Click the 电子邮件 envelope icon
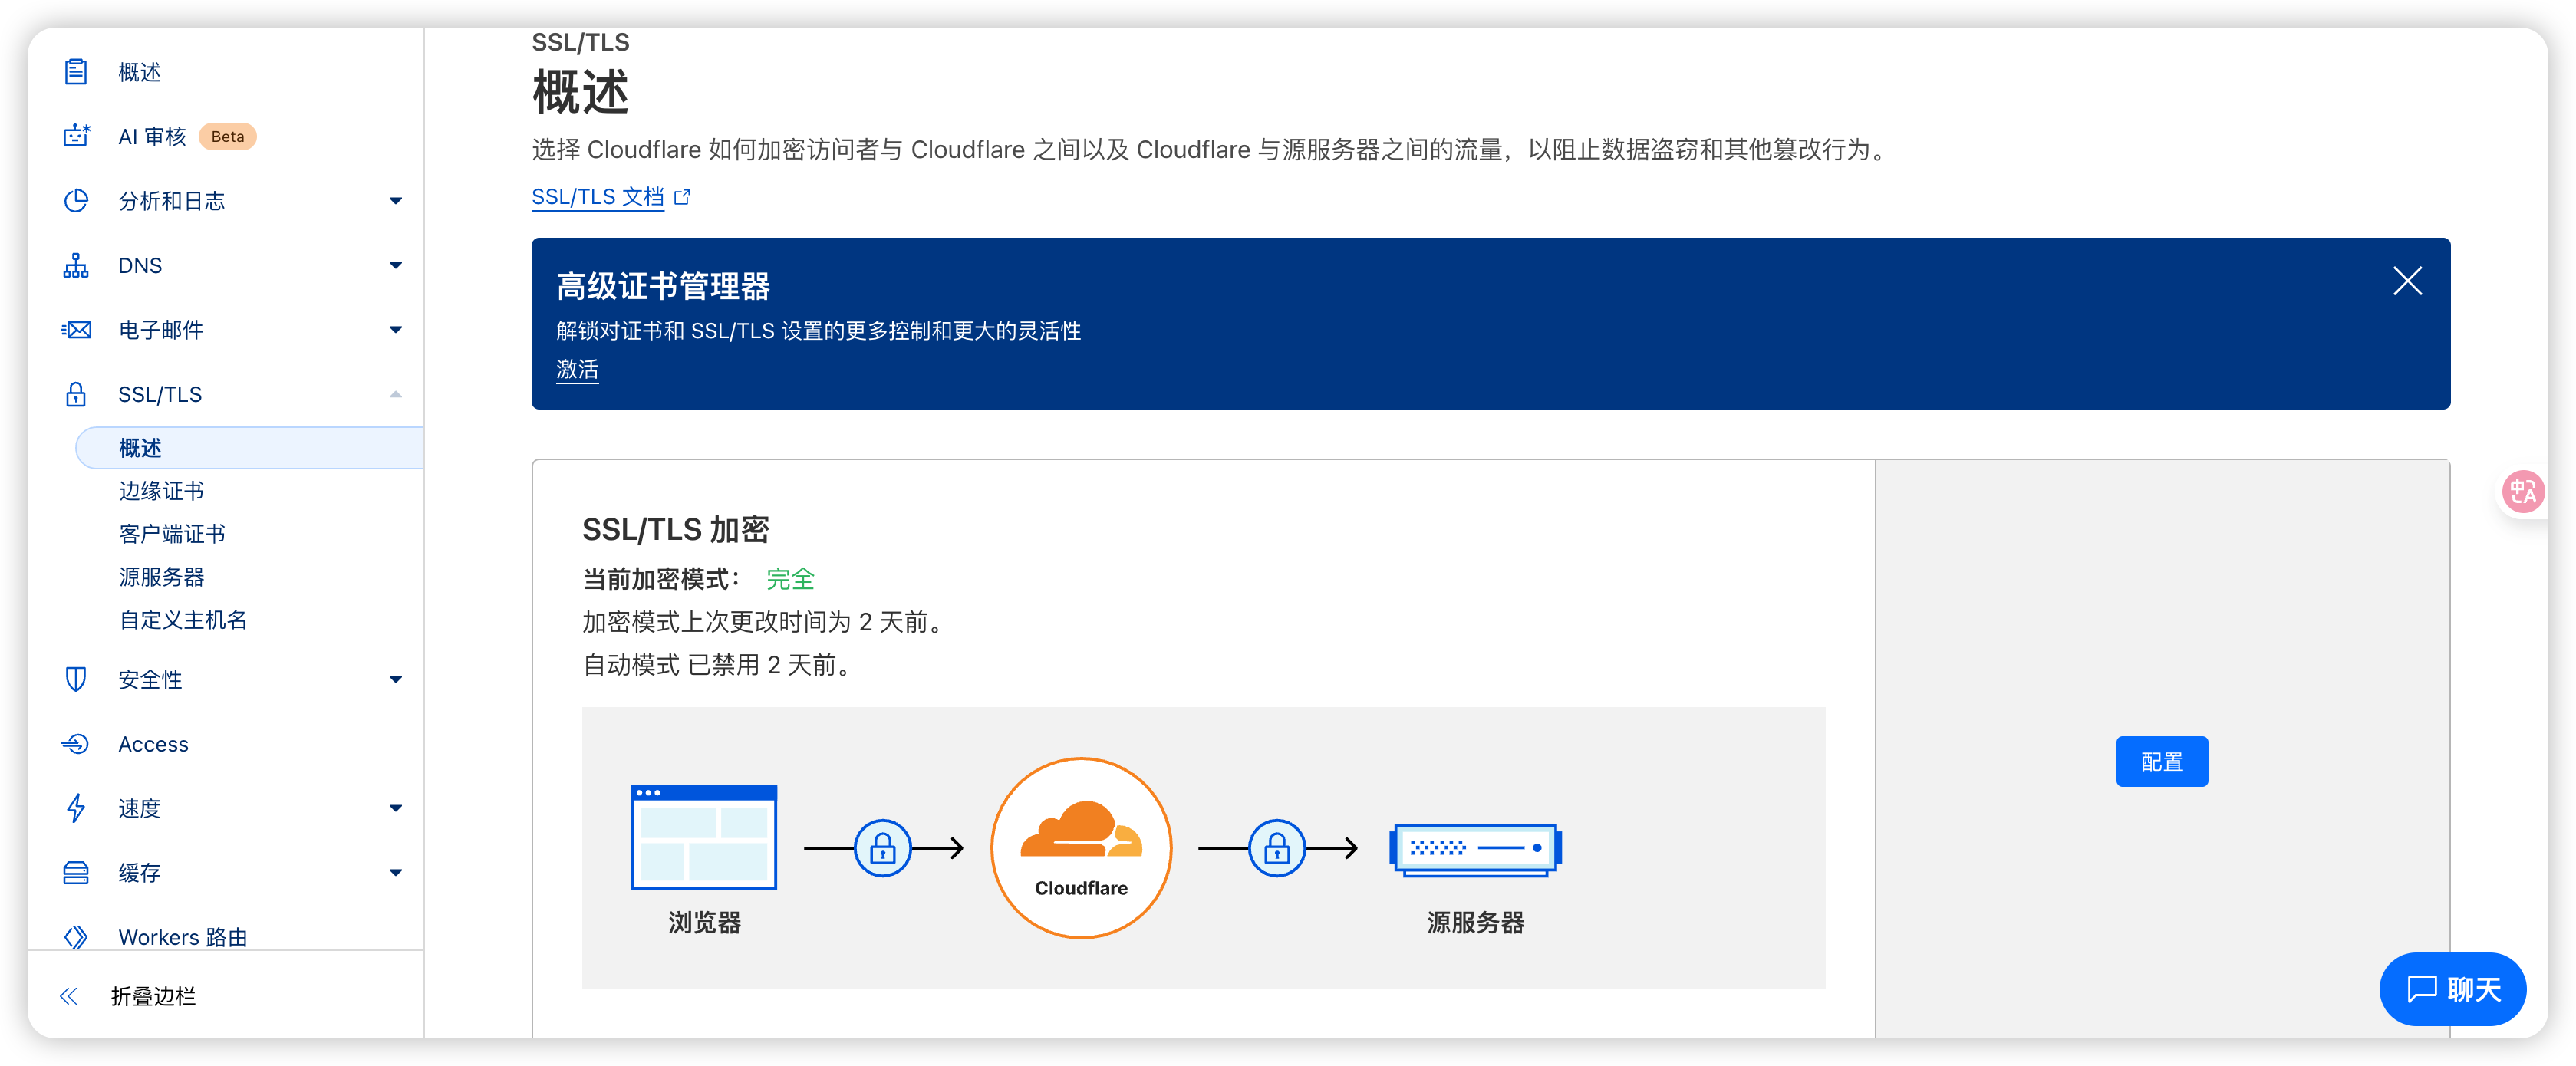 tap(76, 330)
